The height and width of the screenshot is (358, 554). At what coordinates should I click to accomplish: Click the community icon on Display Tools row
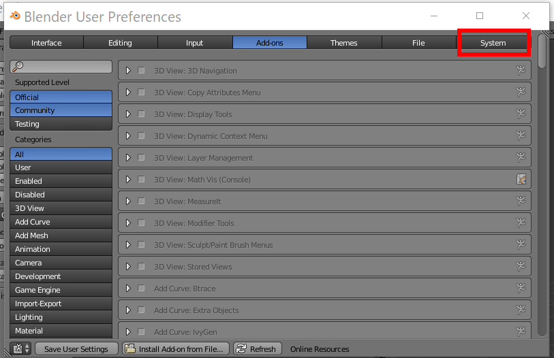tap(521, 114)
